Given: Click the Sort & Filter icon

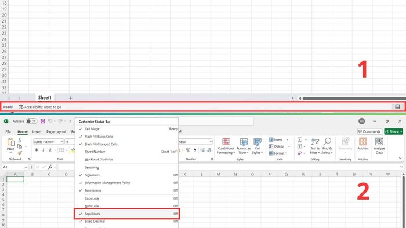Looking at the screenshot, I should click(315, 142).
